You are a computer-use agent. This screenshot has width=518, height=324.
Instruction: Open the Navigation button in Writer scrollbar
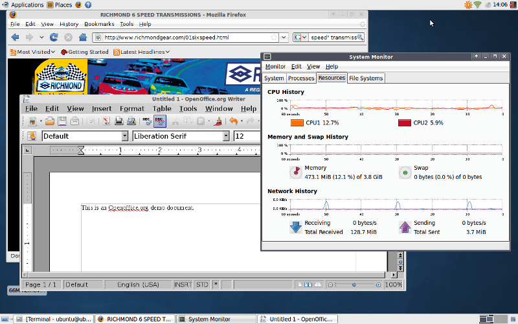point(400,262)
